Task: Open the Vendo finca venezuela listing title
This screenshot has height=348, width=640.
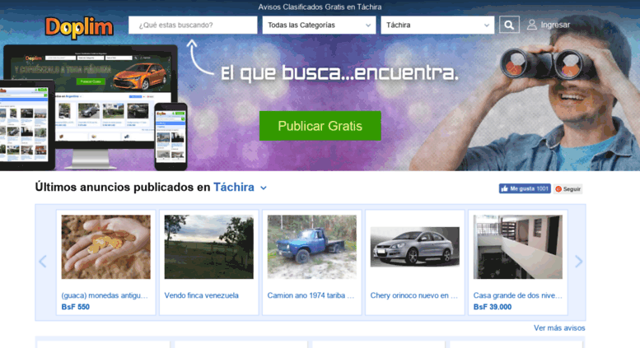Action: tap(201, 295)
